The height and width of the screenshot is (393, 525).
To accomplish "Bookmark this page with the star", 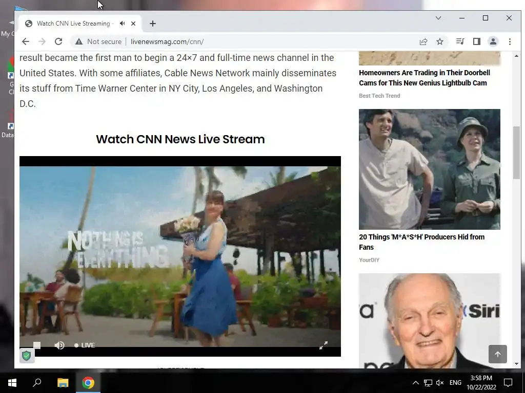I will 440,41.
